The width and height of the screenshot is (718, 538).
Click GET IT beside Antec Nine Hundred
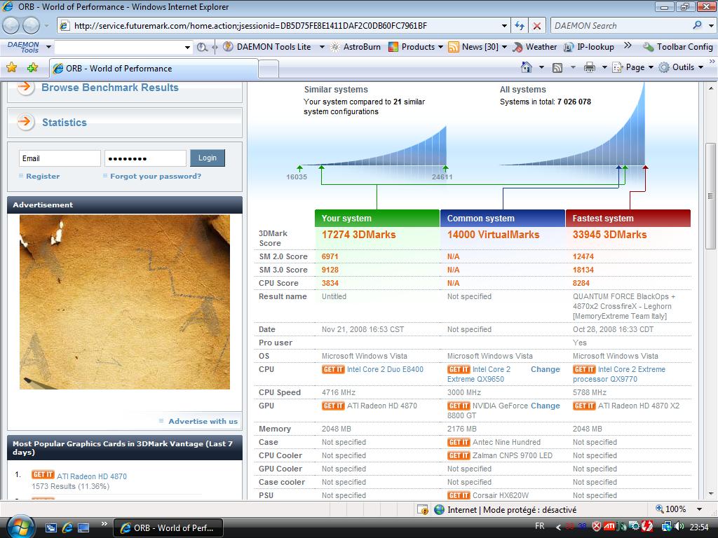(x=459, y=442)
